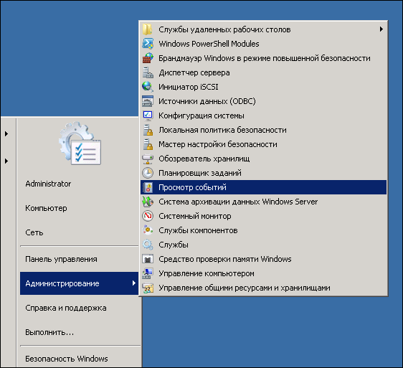This screenshot has width=403, height=368.
Task: Open Просмотр событий
Action: tap(263, 187)
